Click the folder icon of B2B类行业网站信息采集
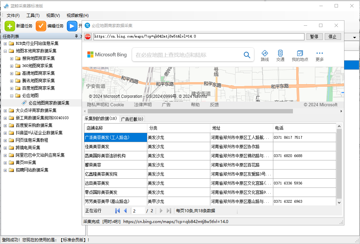 tap(11, 43)
